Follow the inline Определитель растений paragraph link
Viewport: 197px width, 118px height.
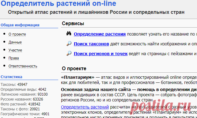tap(85, 107)
